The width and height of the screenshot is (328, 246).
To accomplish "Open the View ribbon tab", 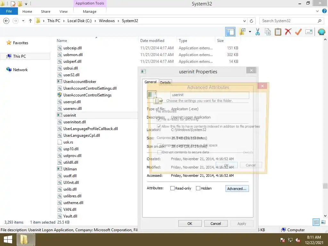I will click(63, 12).
